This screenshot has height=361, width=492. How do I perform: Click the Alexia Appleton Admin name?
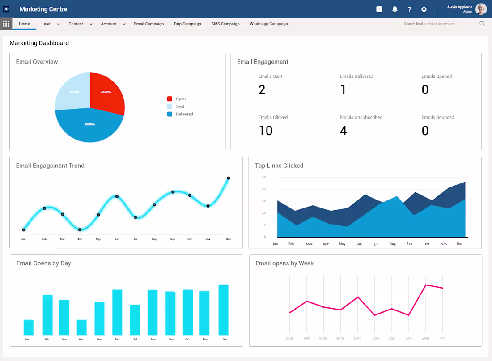click(459, 9)
